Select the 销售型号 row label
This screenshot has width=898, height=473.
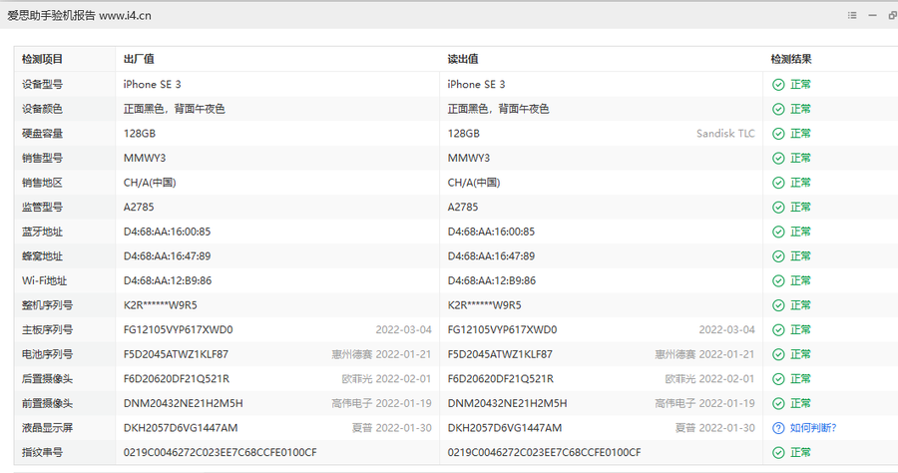coord(42,158)
